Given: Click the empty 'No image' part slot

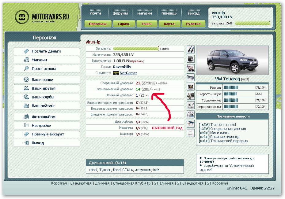Looking at the screenshot, I should (x=191, y=133).
